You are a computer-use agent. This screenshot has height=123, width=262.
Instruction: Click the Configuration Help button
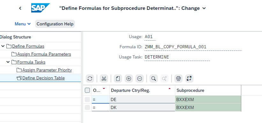(x=55, y=24)
